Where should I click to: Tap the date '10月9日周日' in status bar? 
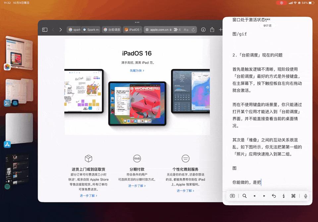(21, 3)
